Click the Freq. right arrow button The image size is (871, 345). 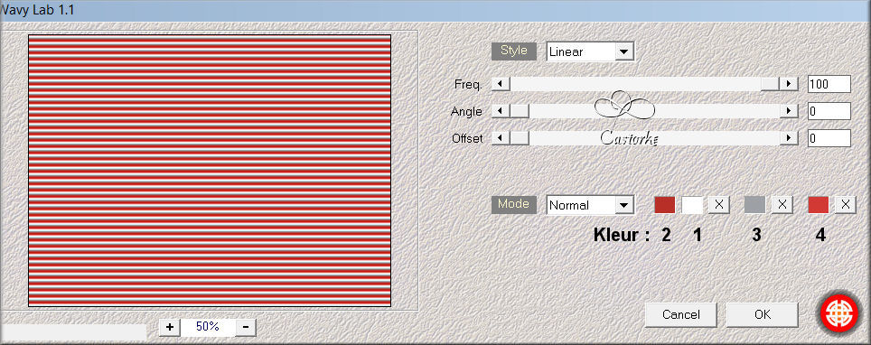[x=789, y=84]
